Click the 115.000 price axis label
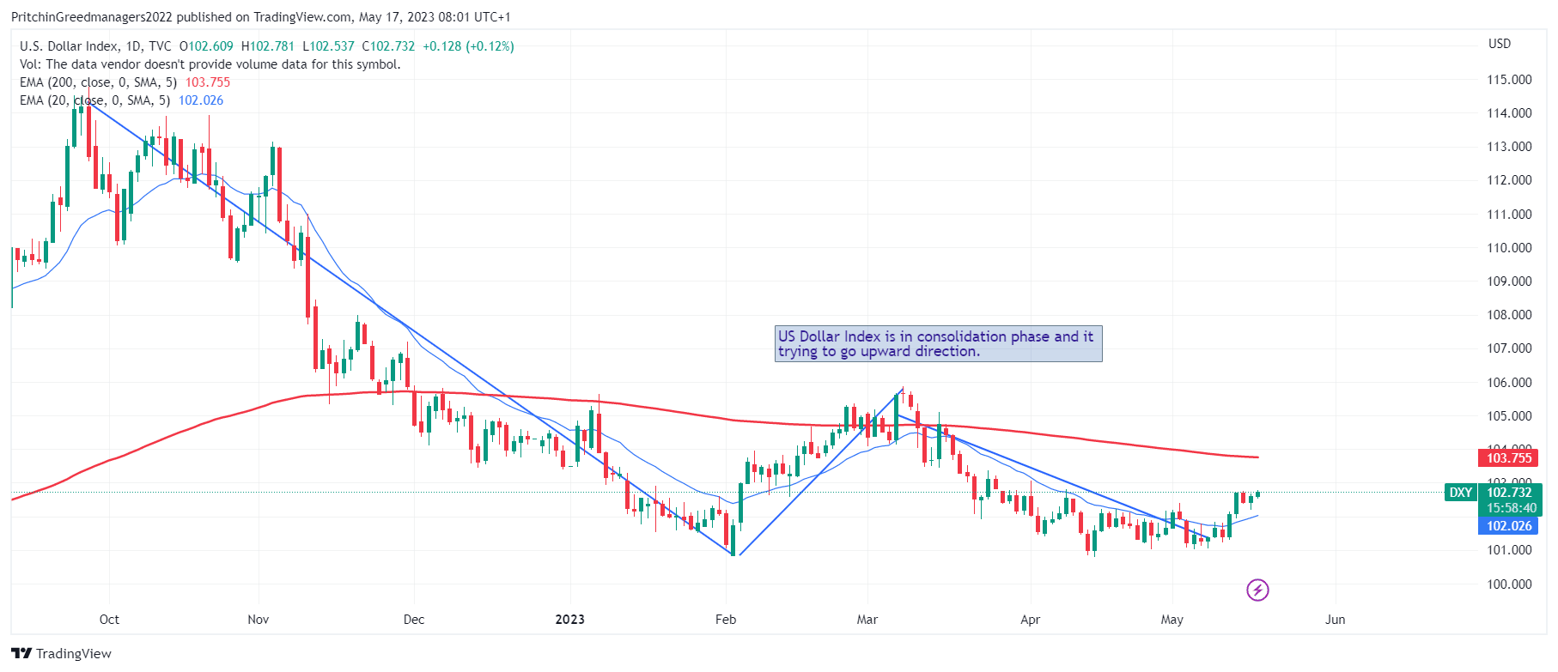 click(x=1509, y=80)
